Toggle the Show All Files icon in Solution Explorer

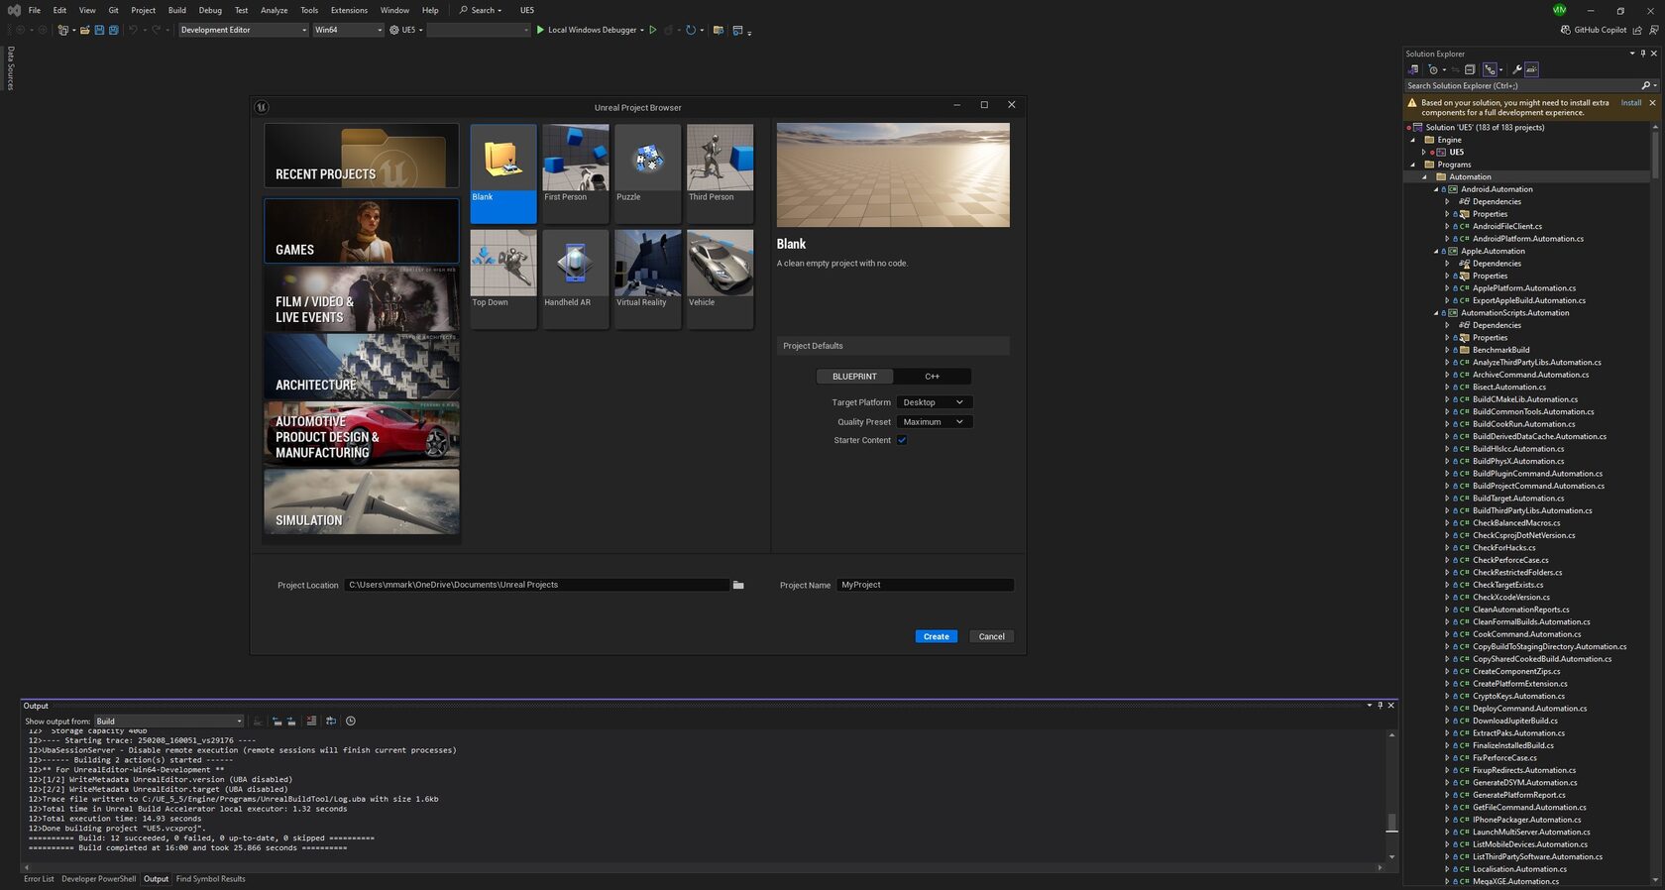click(1490, 69)
